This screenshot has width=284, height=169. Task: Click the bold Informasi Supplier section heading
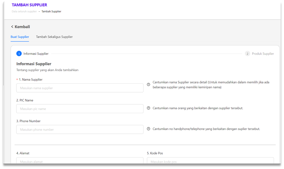coord(34,64)
